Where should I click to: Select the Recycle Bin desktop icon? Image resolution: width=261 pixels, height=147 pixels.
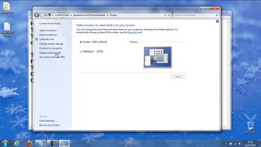250,127
